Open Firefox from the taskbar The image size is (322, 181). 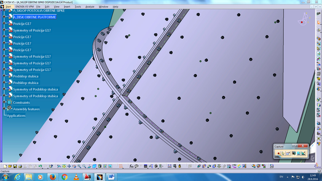tap(53, 177)
